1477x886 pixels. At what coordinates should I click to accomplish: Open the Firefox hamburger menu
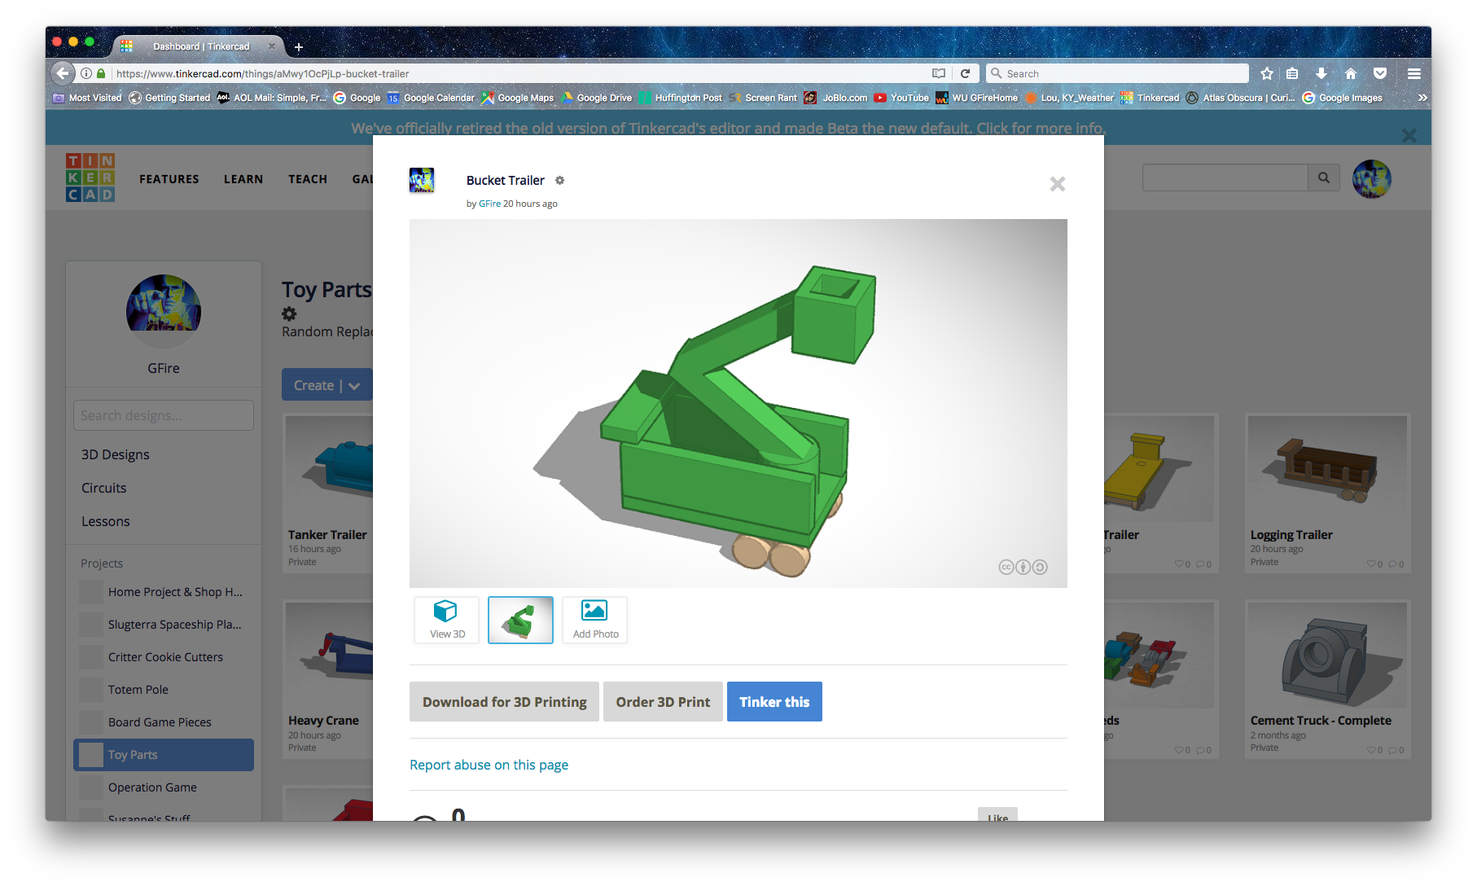click(x=1414, y=73)
